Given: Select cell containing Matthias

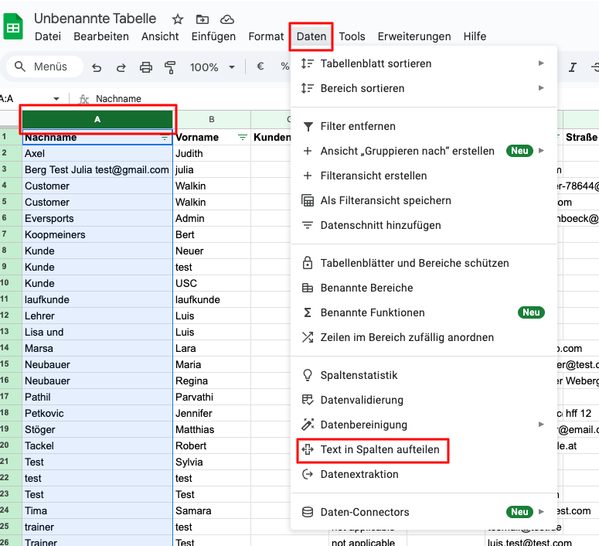Looking at the screenshot, I should tap(212, 429).
